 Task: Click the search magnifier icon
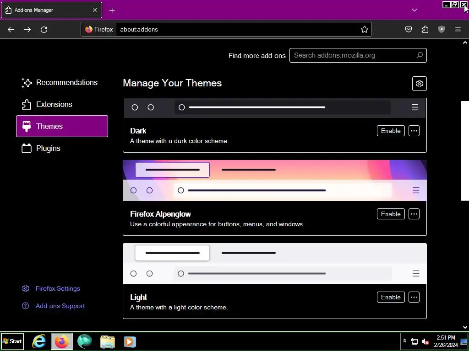(420, 55)
